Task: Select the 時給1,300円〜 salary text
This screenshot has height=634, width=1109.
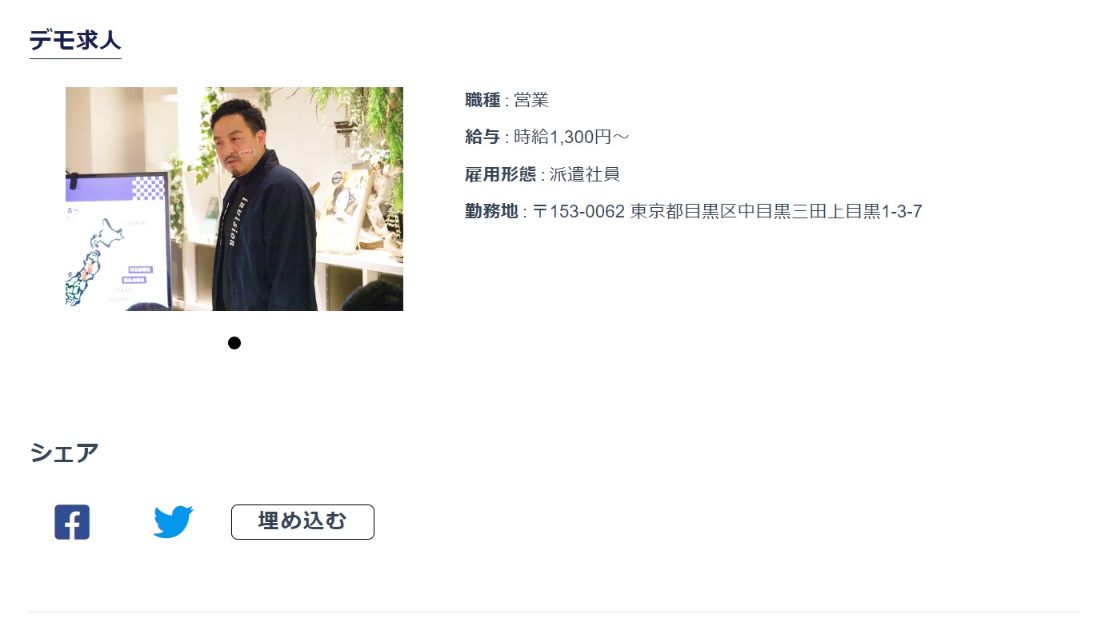Action: [x=571, y=138]
